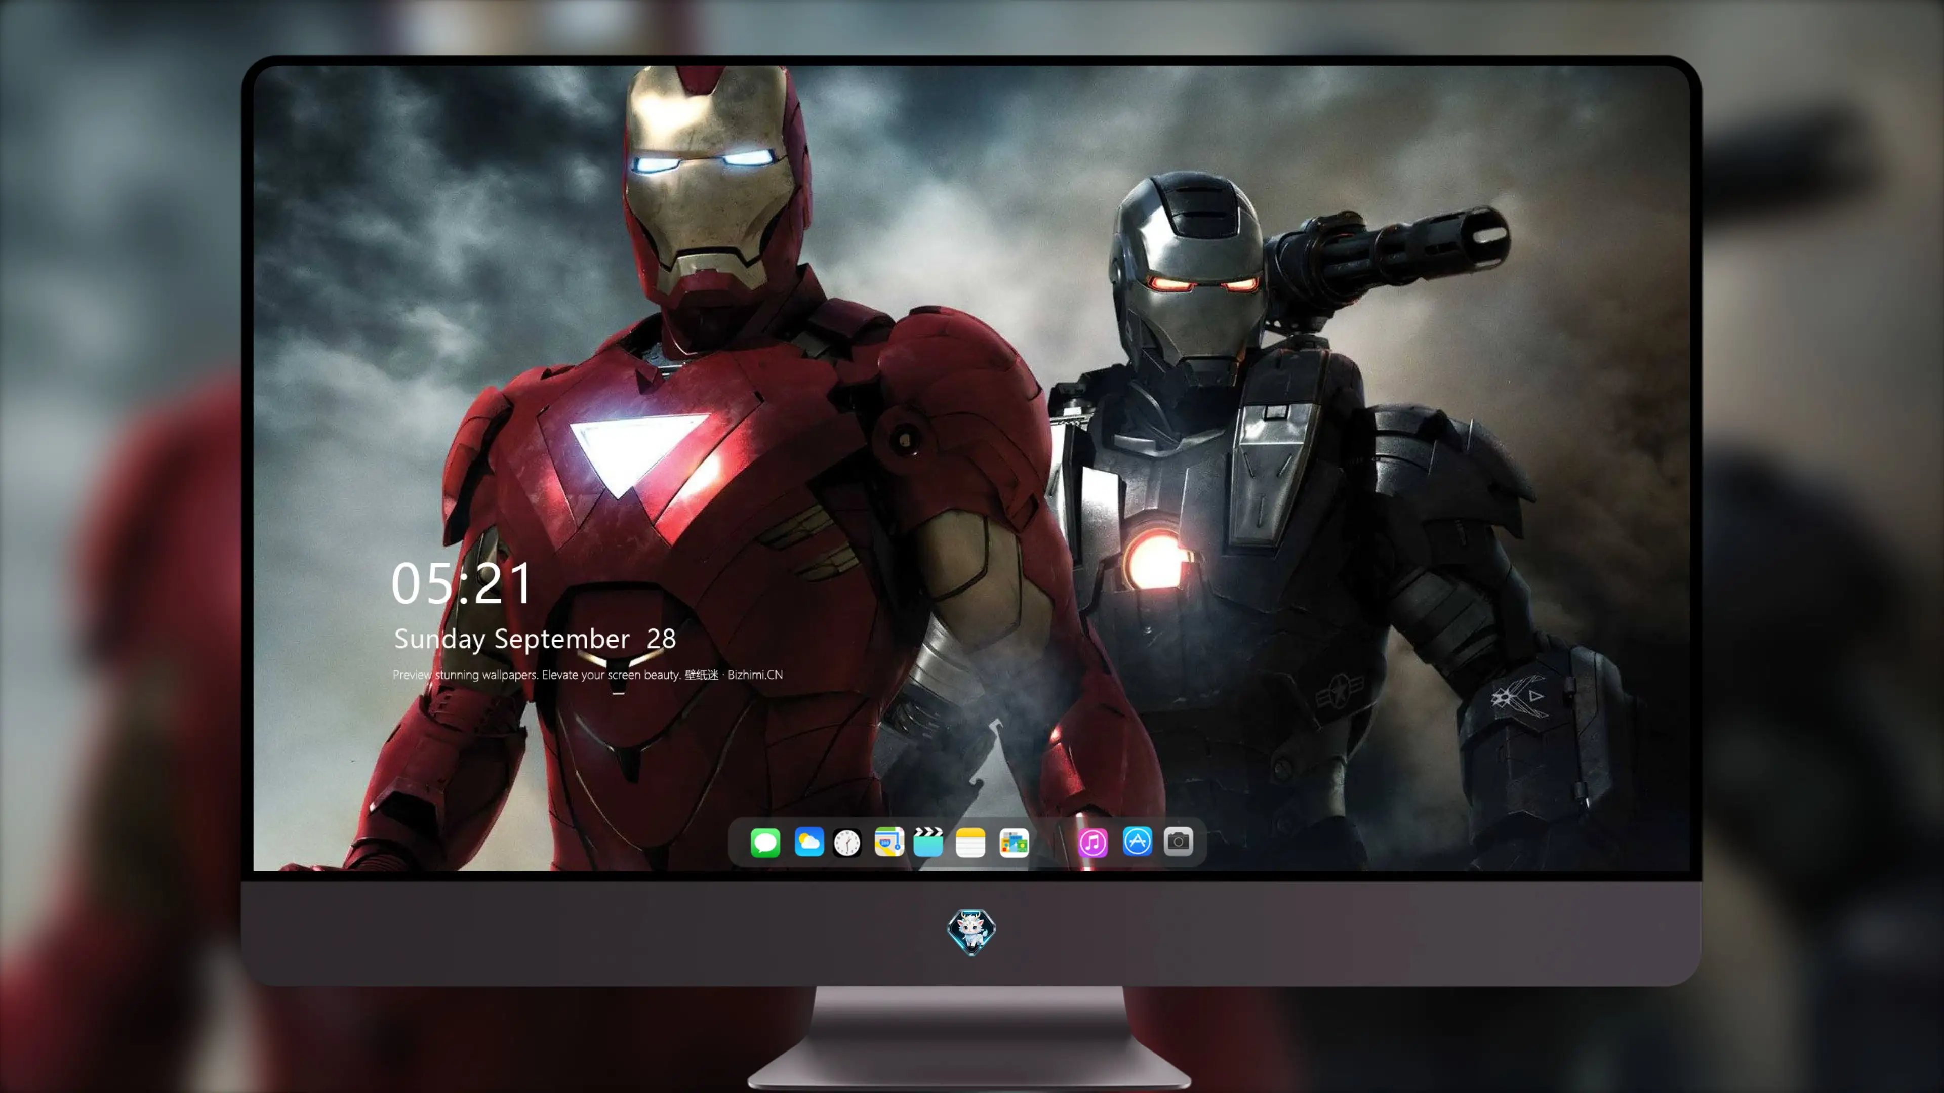This screenshot has width=1944, height=1093.
Task: Open the Weather app in the dock
Action: pos(809,842)
